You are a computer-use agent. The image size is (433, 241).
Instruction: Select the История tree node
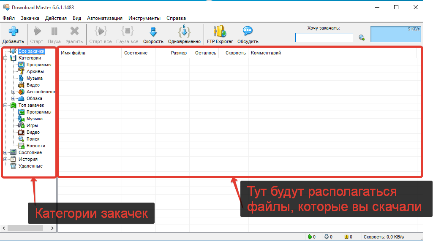tap(28, 159)
